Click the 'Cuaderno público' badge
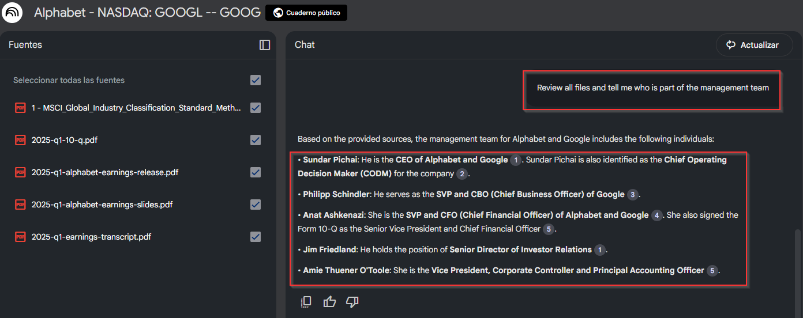803x318 pixels. [x=306, y=13]
